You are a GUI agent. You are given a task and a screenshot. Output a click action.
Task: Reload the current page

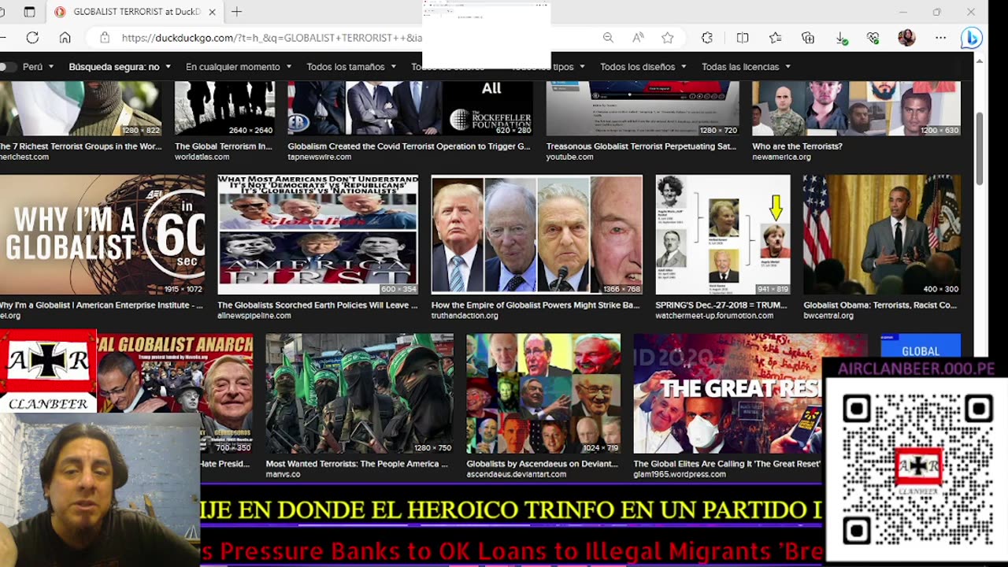[32, 38]
